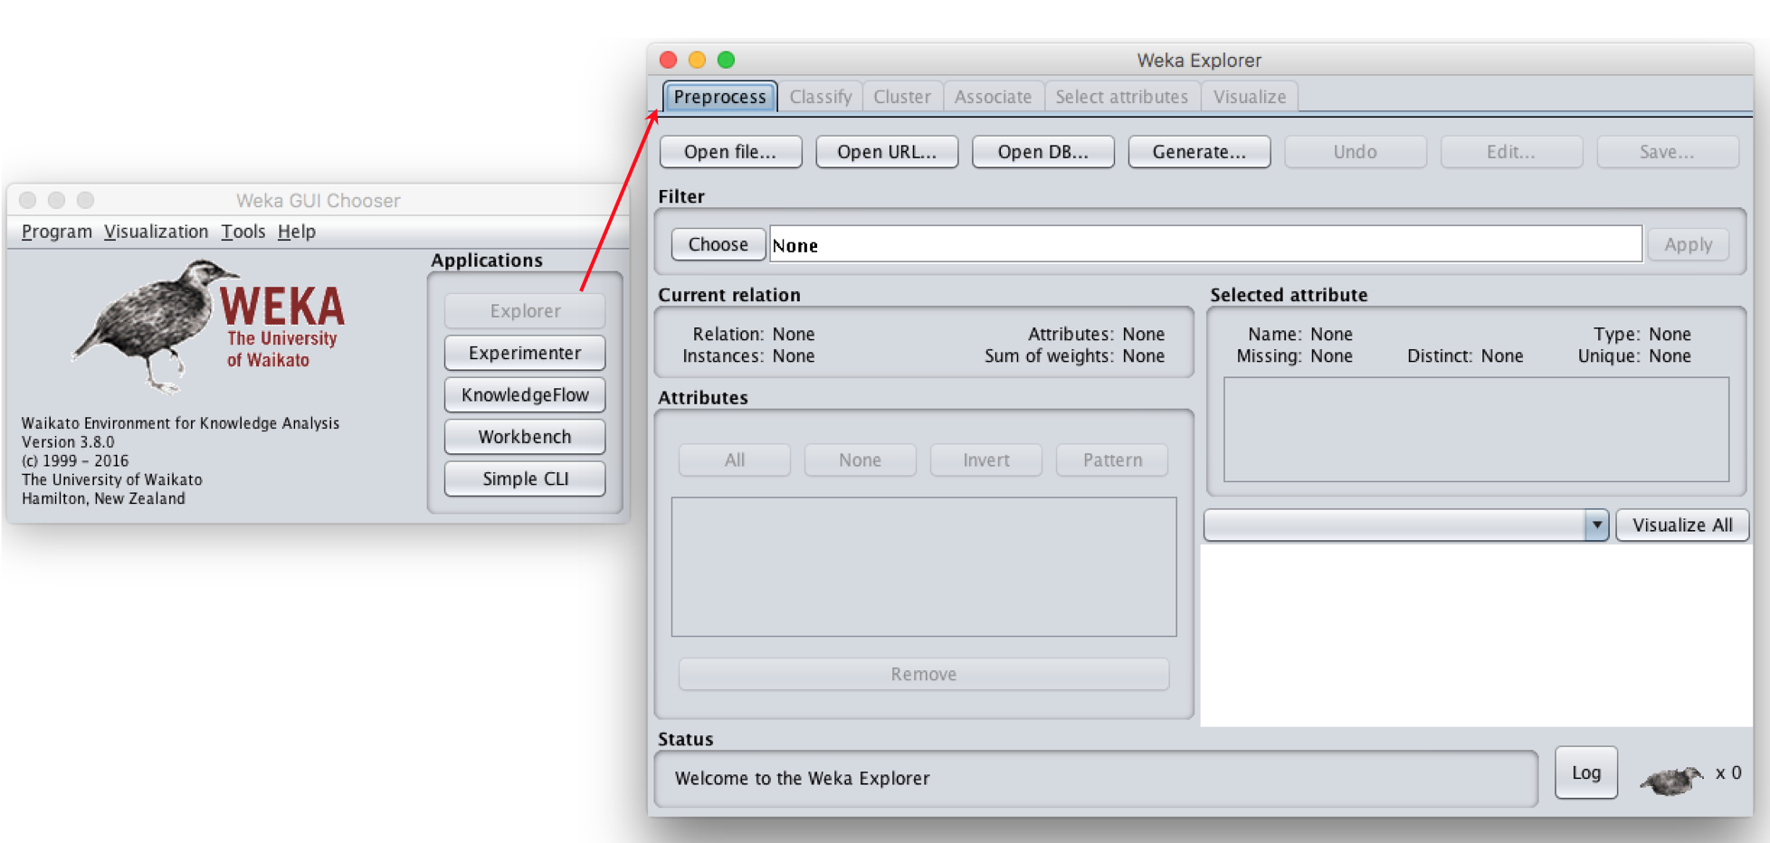Click the Remove button

click(x=924, y=674)
